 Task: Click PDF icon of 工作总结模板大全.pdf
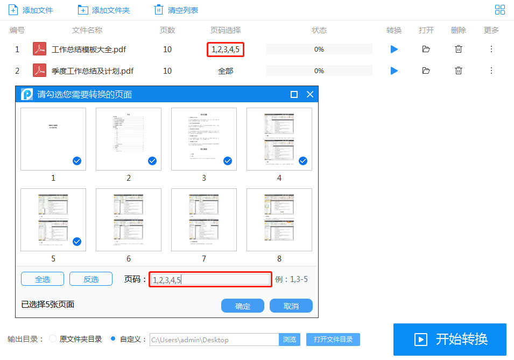(39, 49)
